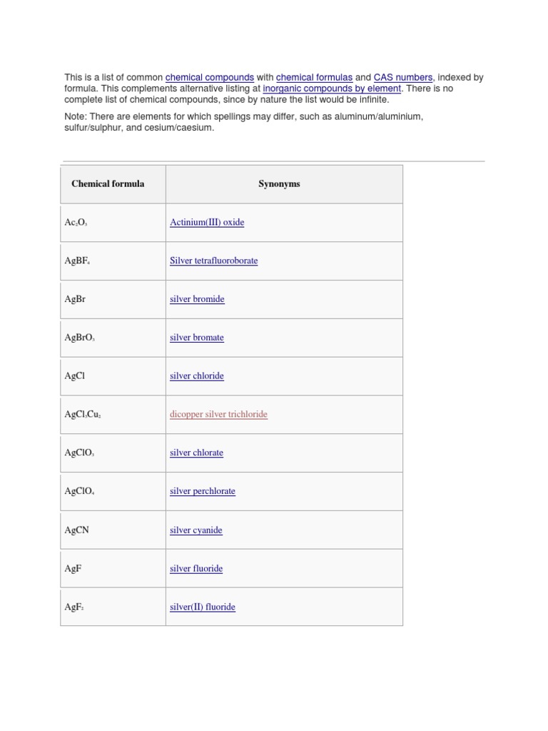
Task: Open the red dicopper silver trichloride link
Action: [218, 415]
